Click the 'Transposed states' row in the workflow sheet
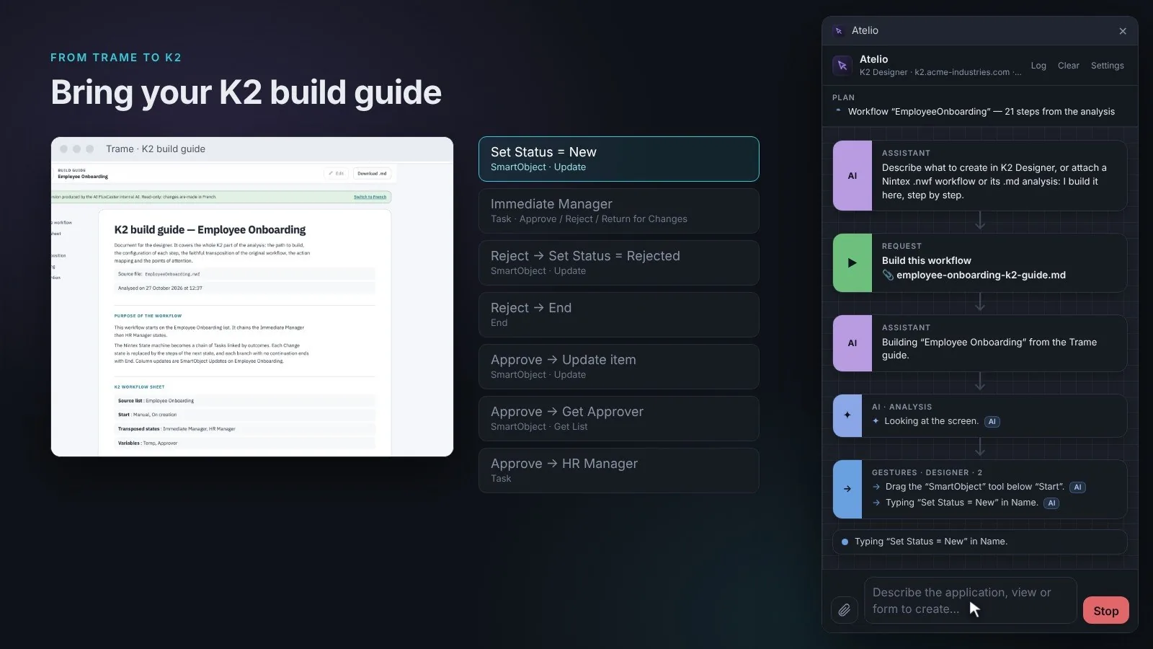Screen dimensions: 1153x649 pyautogui.click(x=245, y=429)
